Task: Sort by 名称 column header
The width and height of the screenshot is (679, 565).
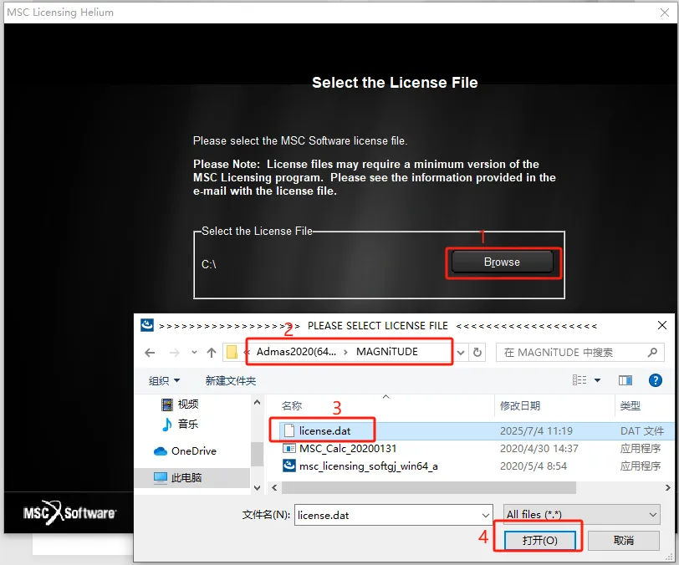Action: 292,405
